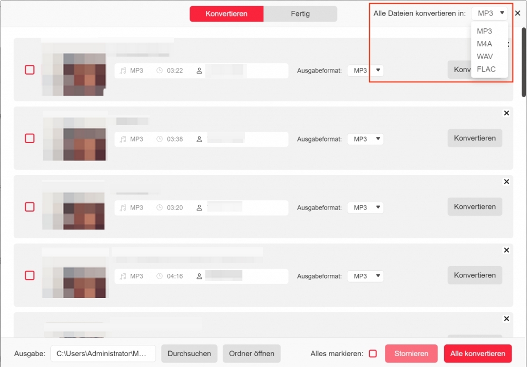Tick the checkbox of the 03:20 track
The width and height of the screenshot is (527, 367).
[x=29, y=207]
